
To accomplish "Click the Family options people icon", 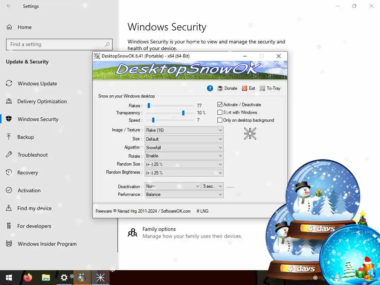I will [x=132, y=232].
